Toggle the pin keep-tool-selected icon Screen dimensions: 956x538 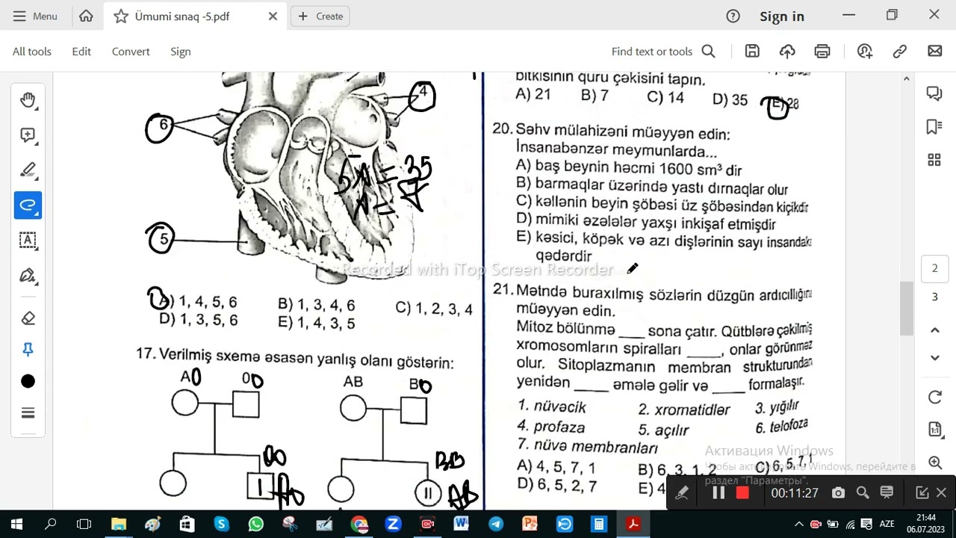(28, 350)
